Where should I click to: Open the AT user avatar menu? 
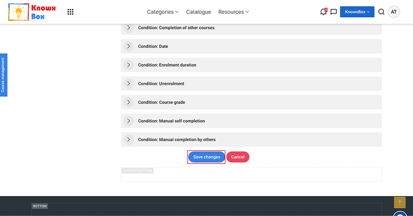tap(394, 12)
